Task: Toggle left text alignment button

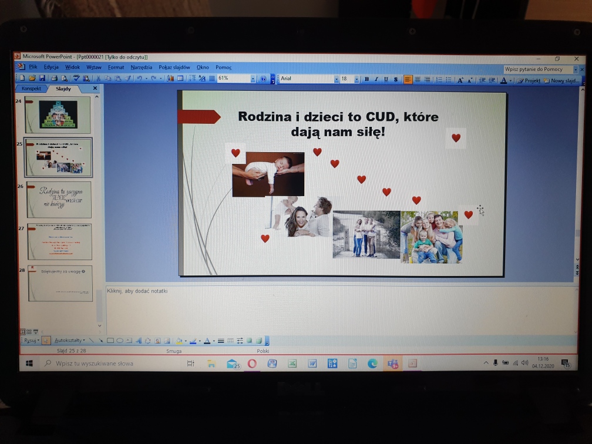Action: coord(408,80)
